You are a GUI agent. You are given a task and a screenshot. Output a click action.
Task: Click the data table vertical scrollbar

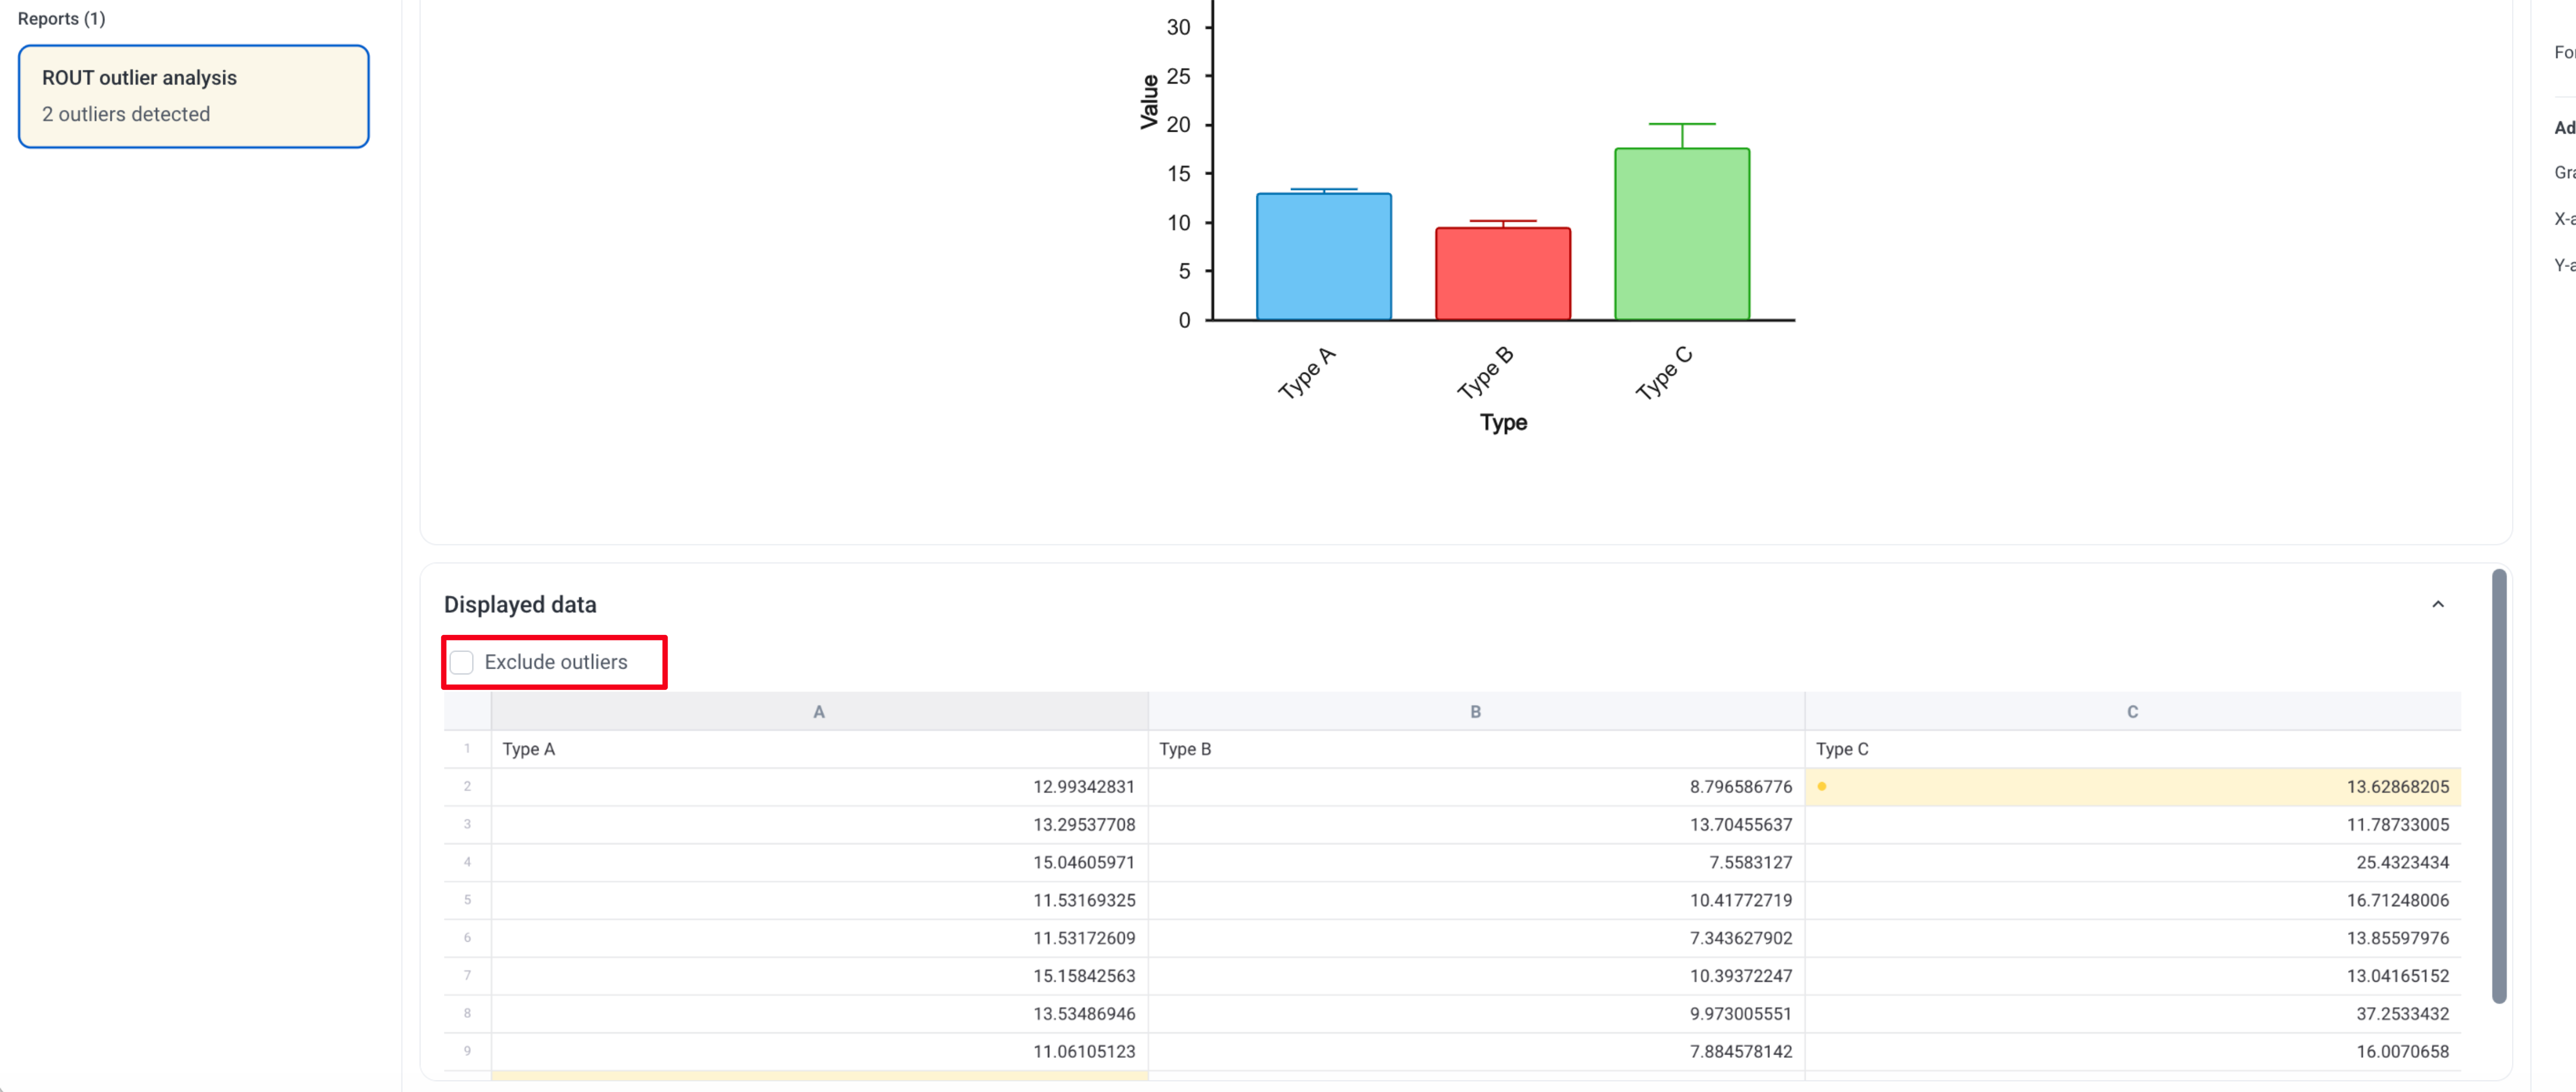pos(2498,785)
